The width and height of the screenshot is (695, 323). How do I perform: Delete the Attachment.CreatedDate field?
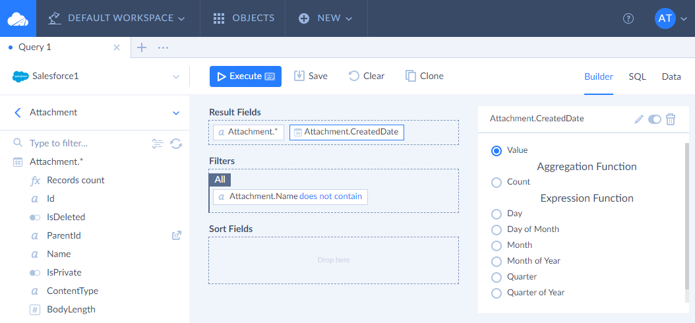click(671, 119)
